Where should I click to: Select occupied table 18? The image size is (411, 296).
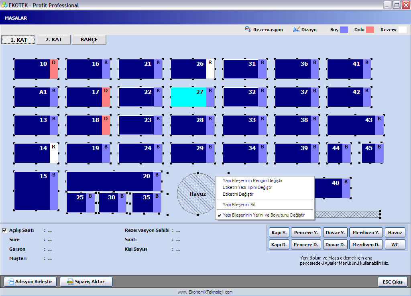click(88, 125)
